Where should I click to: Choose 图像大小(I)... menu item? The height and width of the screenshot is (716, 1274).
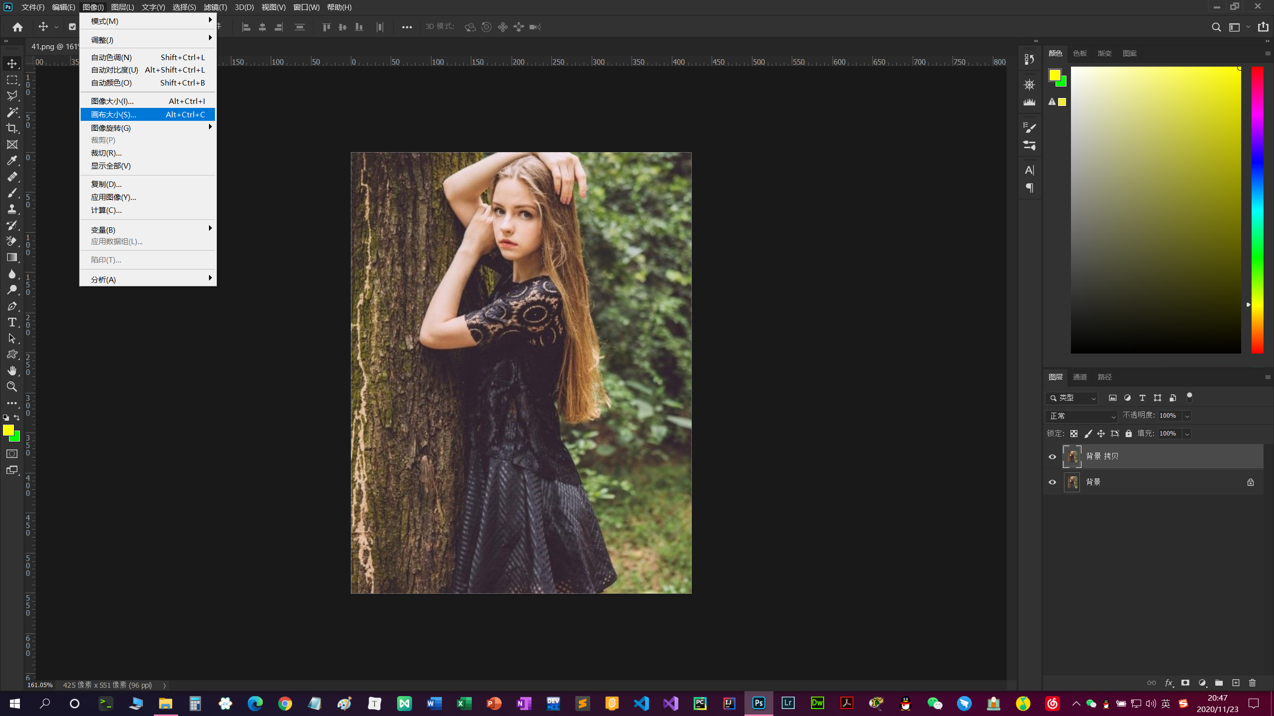coord(148,101)
